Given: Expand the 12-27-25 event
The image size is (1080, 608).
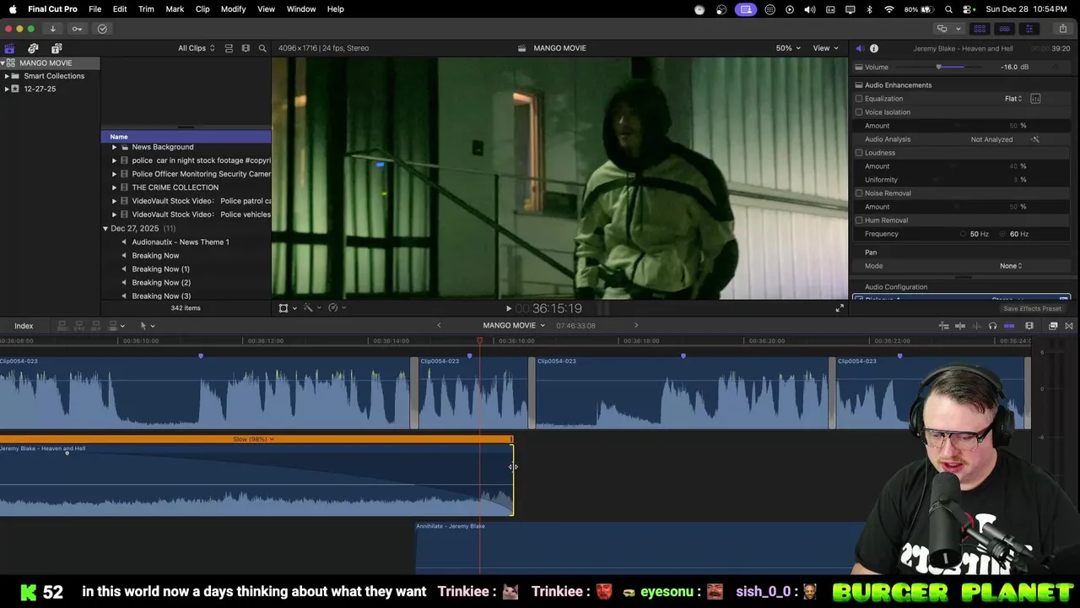Looking at the screenshot, I should coord(7,89).
